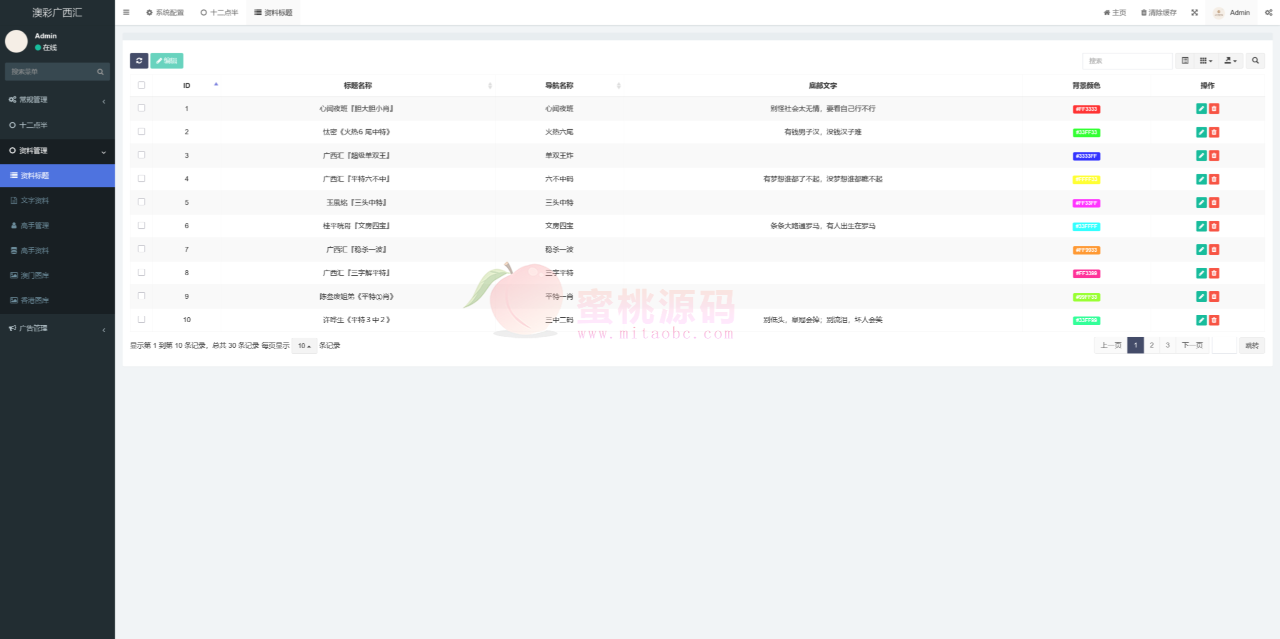
Task: Click the table 搜索 input field
Action: [1127, 60]
